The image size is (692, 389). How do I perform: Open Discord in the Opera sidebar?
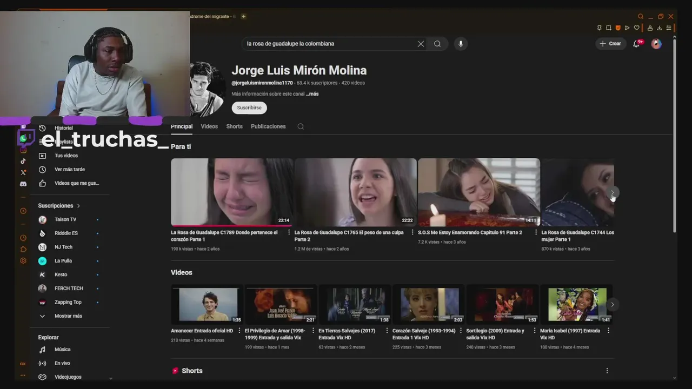[23, 184]
